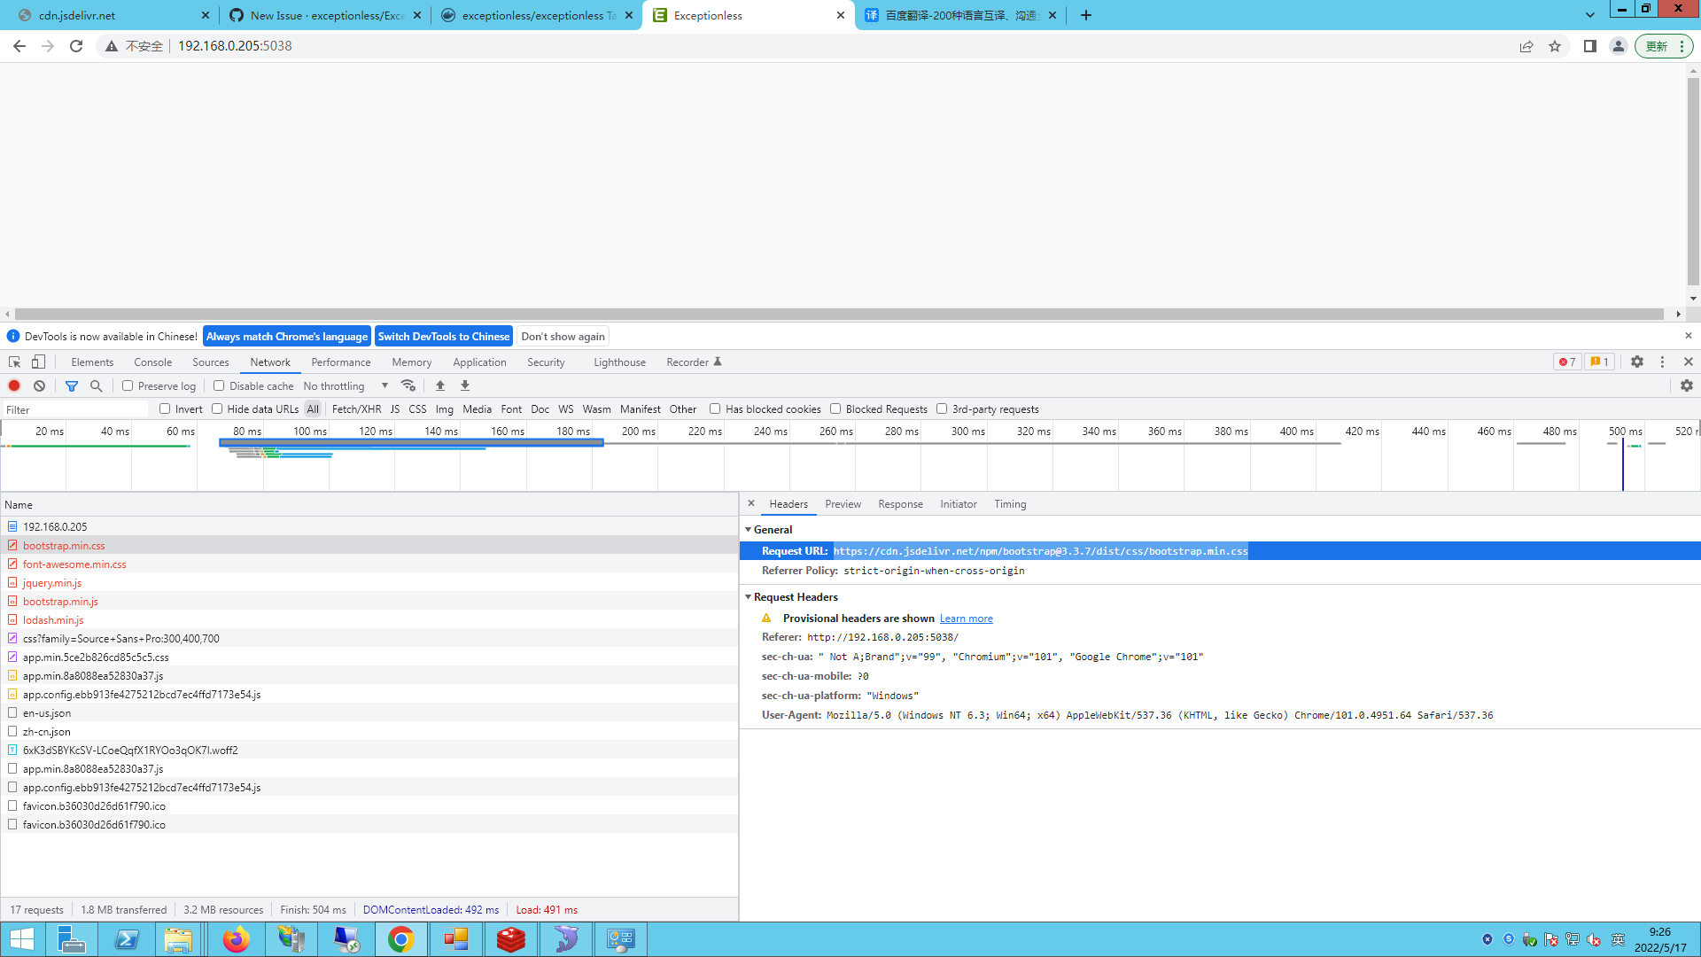Open the Learn more link
The image size is (1701, 957).
(966, 618)
